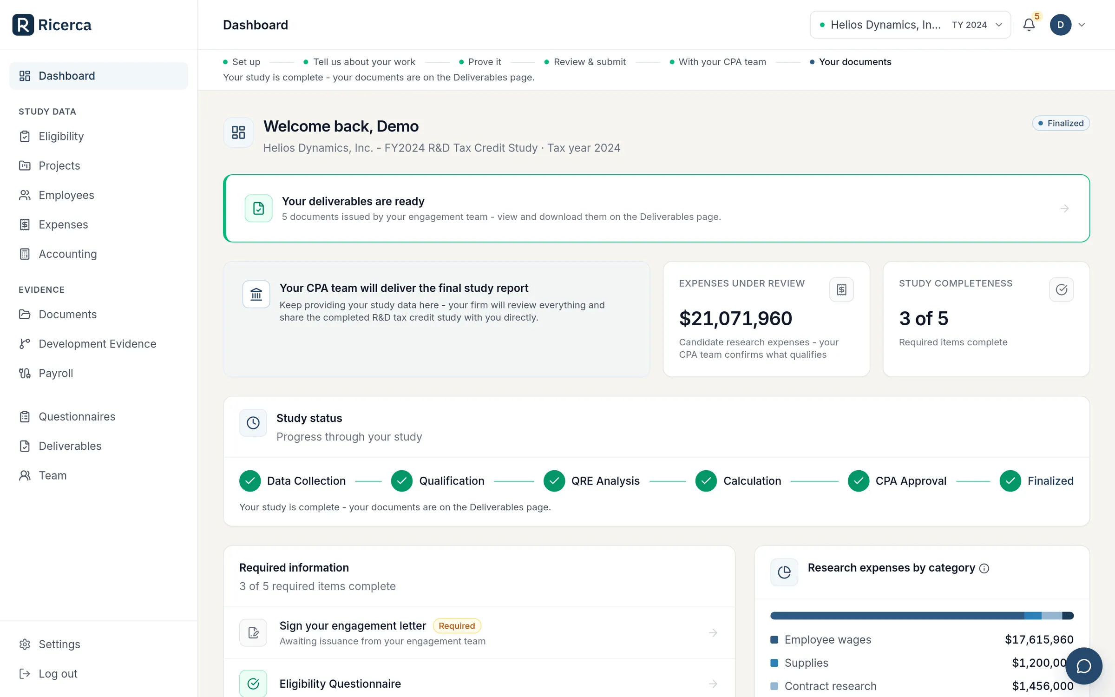
Task: Click the dashboard grid icon beside Welcome back
Action: tap(238, 132)
